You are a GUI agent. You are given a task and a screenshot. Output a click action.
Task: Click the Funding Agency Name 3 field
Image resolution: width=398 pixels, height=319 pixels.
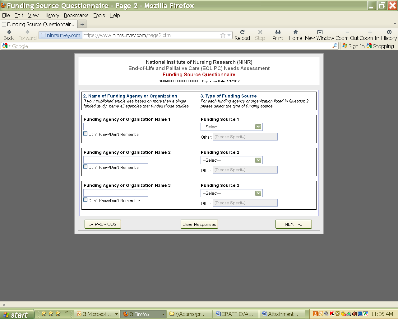coord(116,193)
